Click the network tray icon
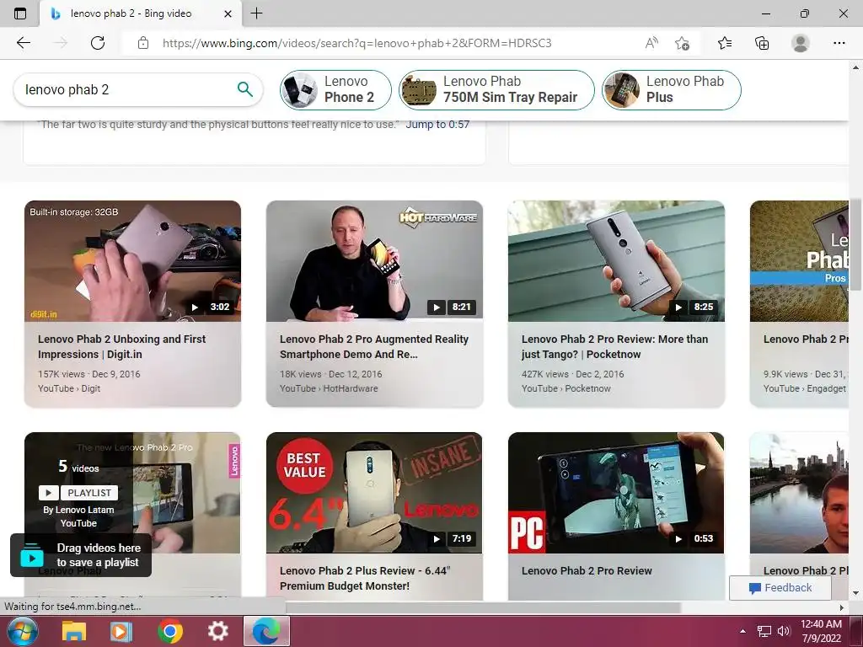The image size is (863, 647). pos(764,631)
